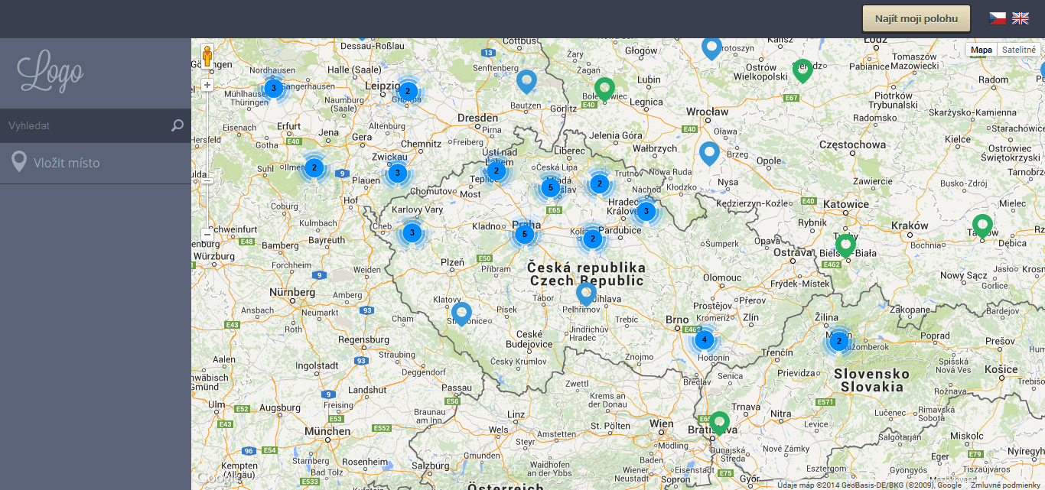Click the Salzburg city label

tap(431, 466)
